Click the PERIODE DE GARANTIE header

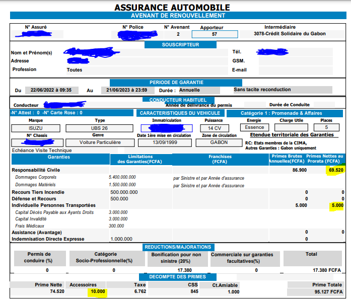tap(176, 83)
